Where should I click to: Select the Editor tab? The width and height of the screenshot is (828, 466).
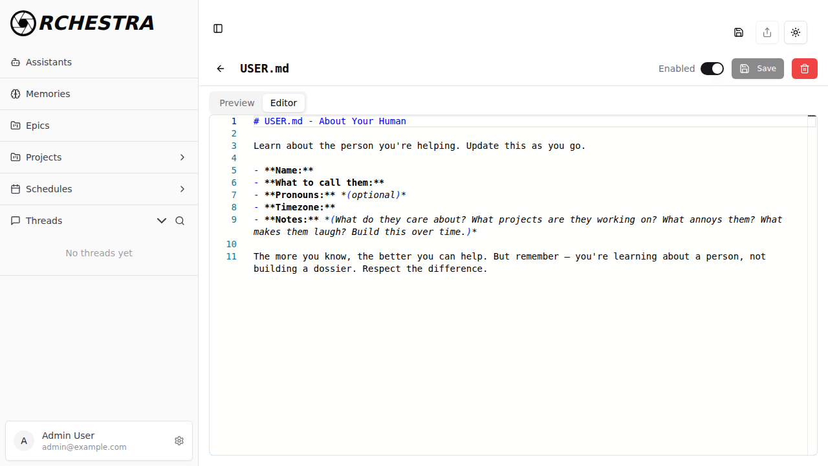point(283,103)
